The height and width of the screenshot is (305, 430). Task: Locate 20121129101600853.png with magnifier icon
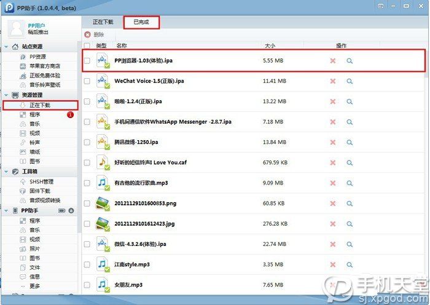(350, 204)
